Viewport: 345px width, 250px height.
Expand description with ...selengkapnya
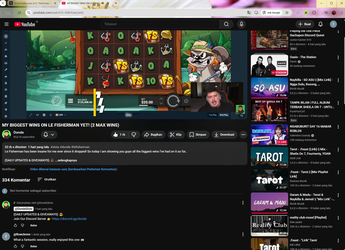coord(66,160)
